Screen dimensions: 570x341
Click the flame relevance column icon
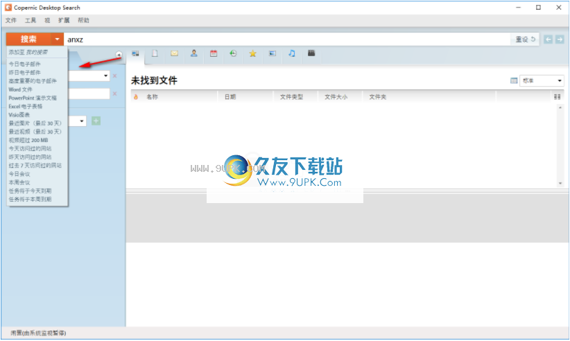click(x=136, y=97)
